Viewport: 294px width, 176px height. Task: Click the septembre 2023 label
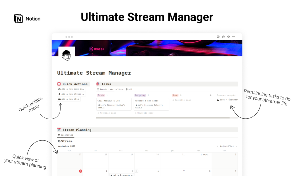click(67, 146)
